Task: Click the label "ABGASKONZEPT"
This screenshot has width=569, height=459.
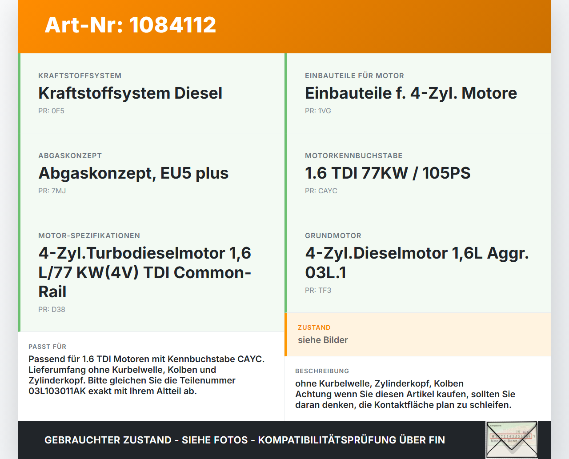Action: click(70, 156)
